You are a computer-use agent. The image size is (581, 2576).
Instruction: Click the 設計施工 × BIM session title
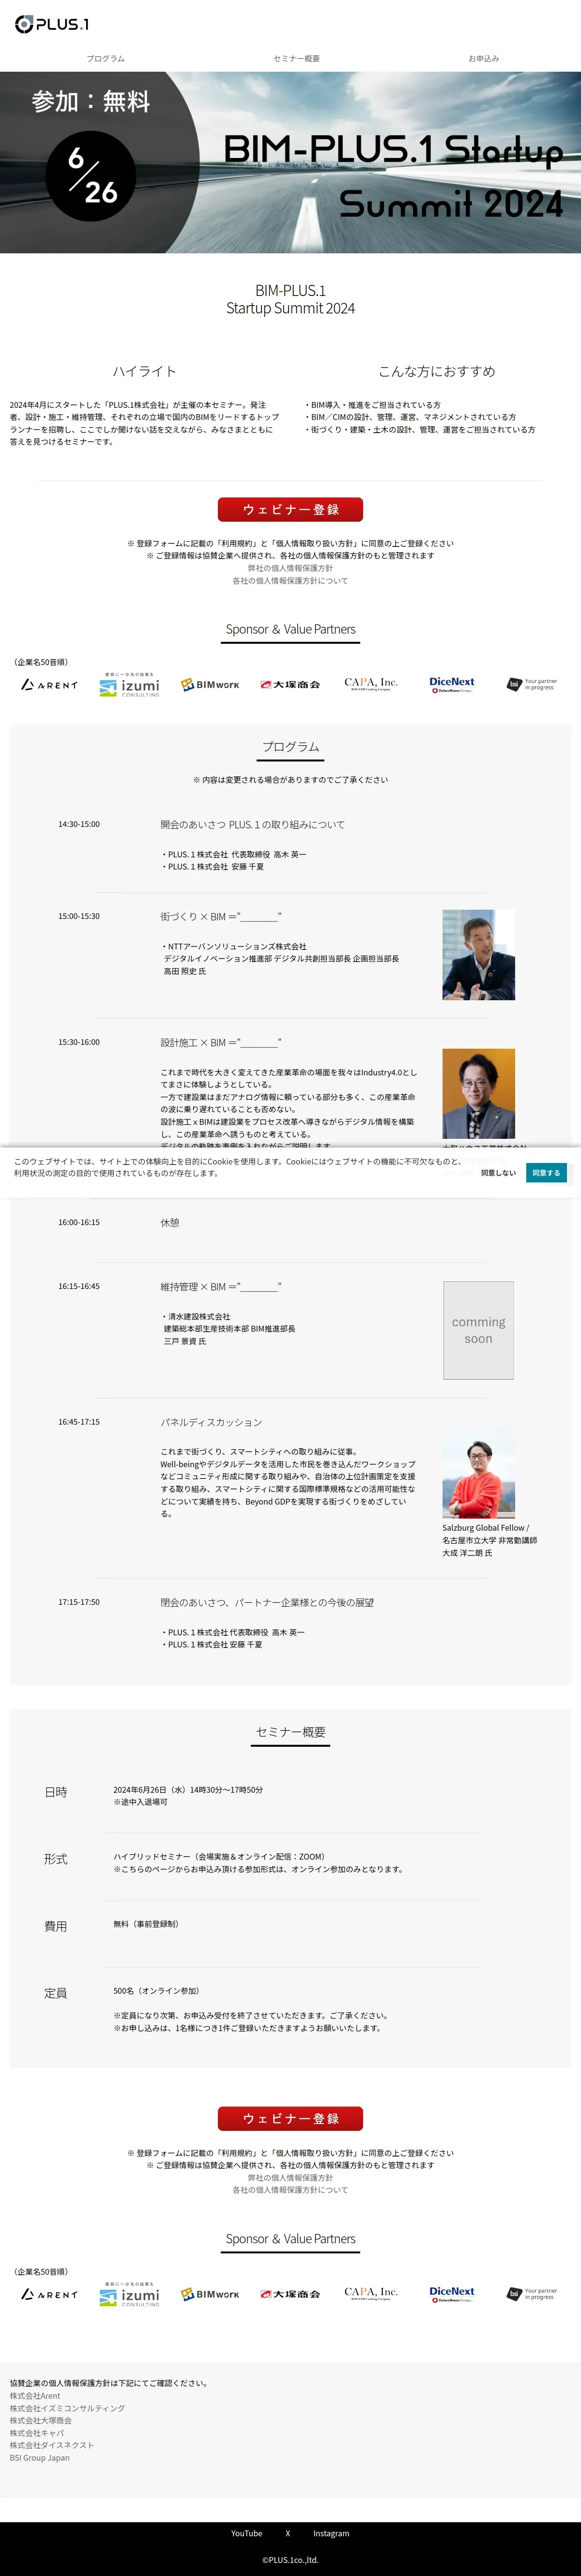221,1042
